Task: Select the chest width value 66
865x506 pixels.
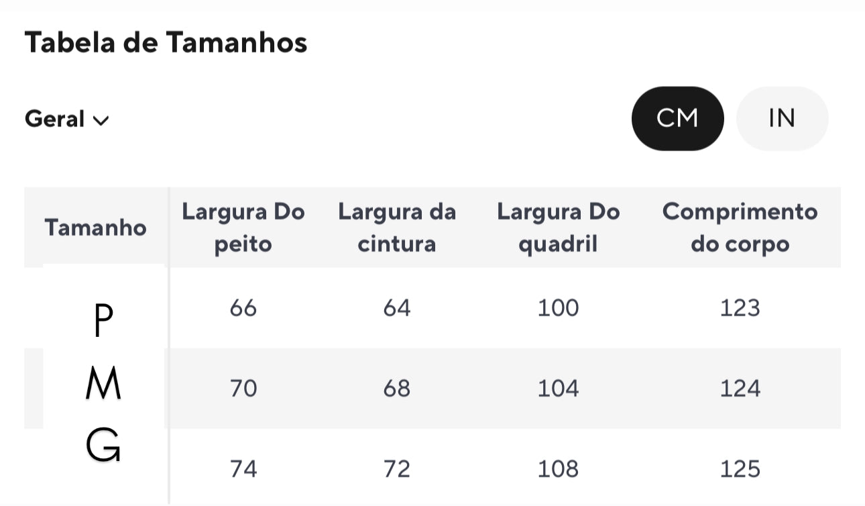Action: tap(244, 308)
